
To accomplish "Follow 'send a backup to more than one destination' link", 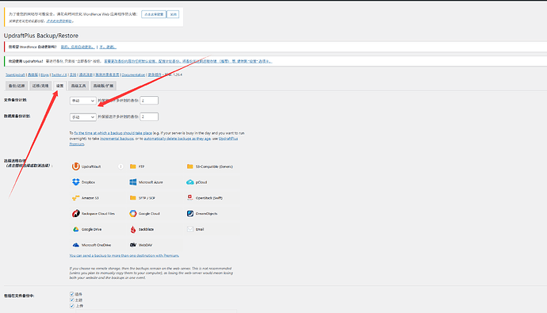I will pos(124,255).
